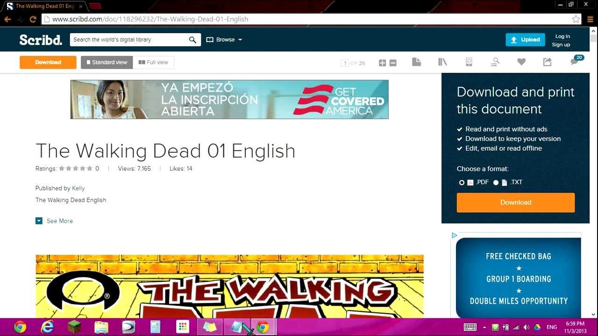Image resolution: width=598 pixels, height=336 pixels.
Task: Click the volume speaker icon in the system tray
Action: click(527, 327)
